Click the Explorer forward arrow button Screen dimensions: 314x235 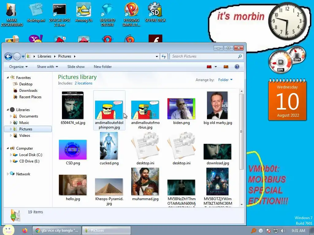17,56
